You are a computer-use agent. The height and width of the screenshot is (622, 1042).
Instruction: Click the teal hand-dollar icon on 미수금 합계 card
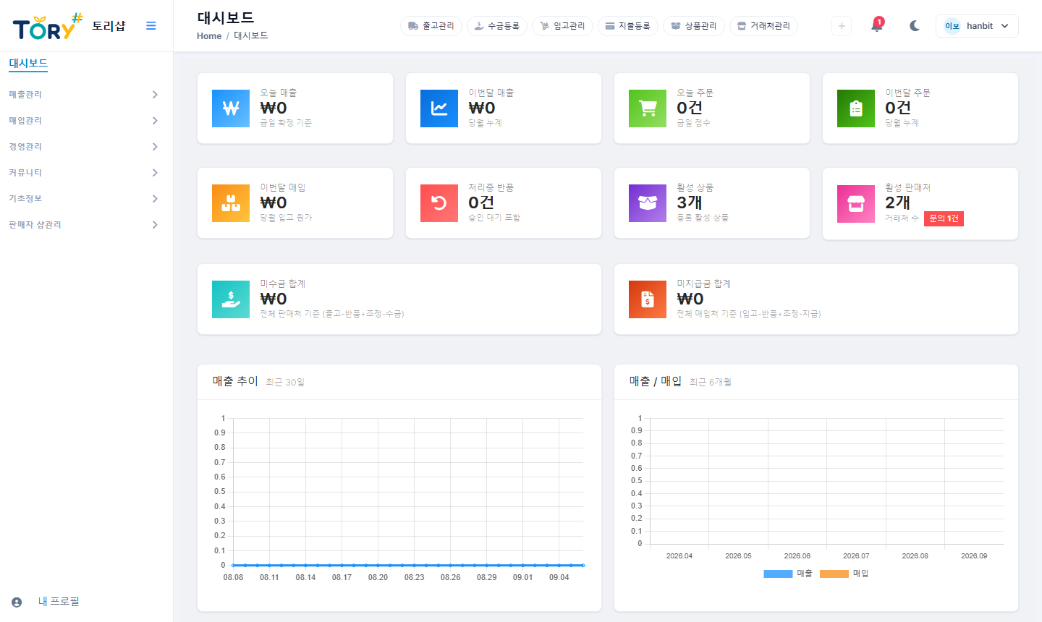tap(231, 299)
